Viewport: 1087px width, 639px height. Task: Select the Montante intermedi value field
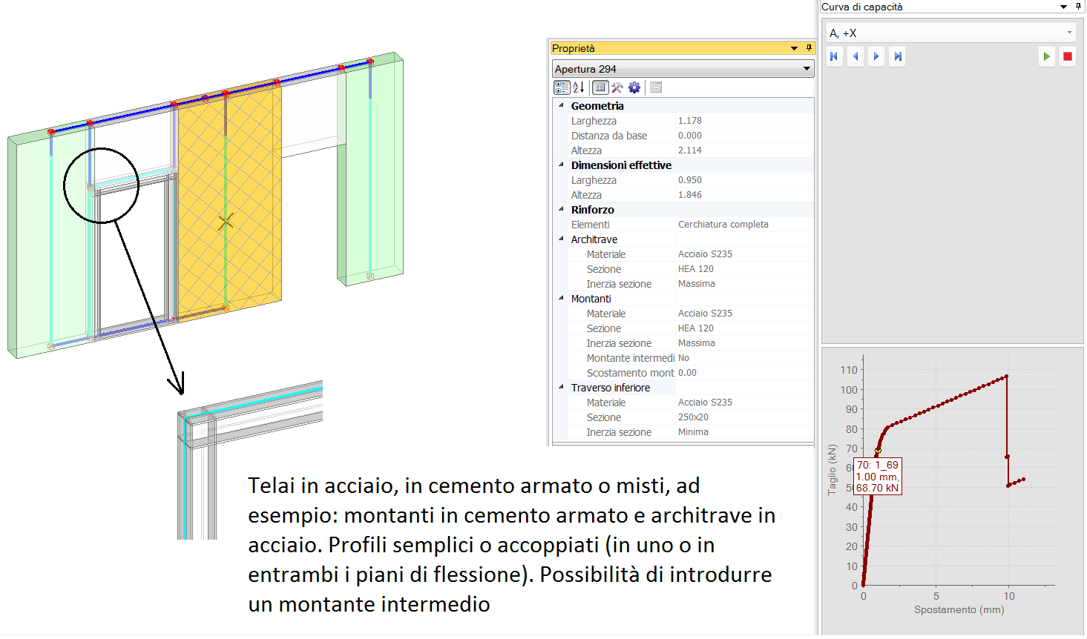[x=742, y=358]
